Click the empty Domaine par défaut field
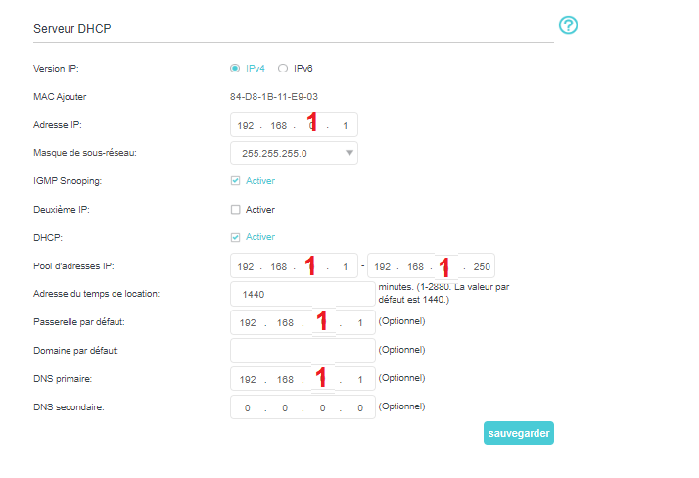This screenshot has height=478, width=699. pyautogui.click(x=302, y=350)
